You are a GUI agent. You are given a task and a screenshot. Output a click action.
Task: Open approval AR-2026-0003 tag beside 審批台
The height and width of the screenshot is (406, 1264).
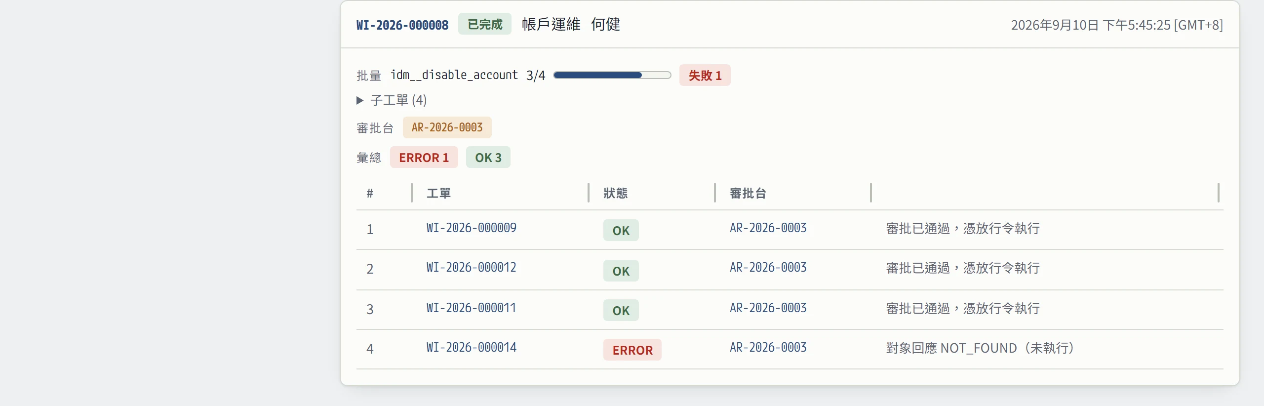tap(447, 127)
